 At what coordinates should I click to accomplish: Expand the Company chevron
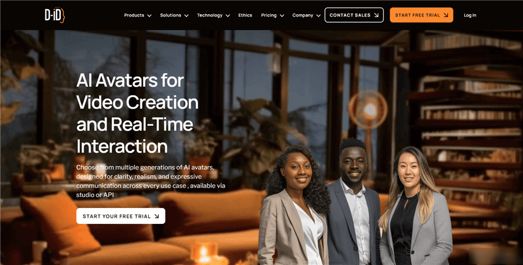click(x=319, y=15)
